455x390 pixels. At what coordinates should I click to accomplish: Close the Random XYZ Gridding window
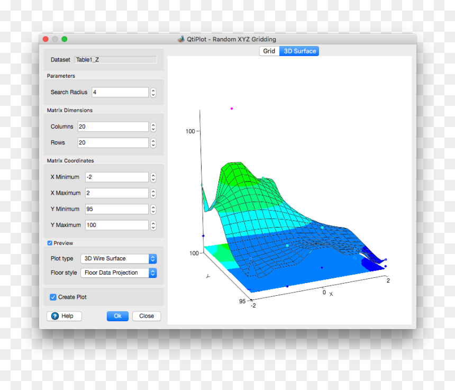pyautogui.click(x=46, y=39)
